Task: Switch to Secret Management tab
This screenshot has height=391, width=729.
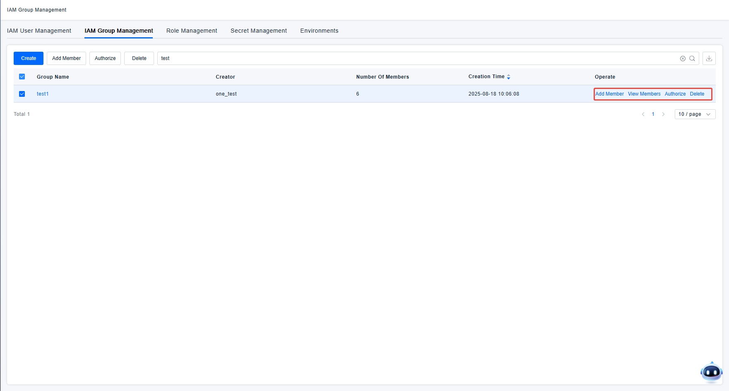Action: point(259,31)
